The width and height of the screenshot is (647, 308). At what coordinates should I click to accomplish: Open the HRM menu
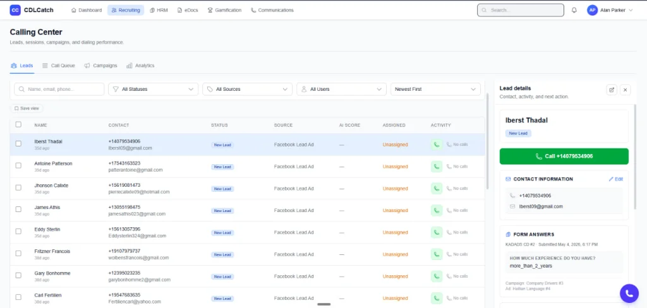coord(159,10)
